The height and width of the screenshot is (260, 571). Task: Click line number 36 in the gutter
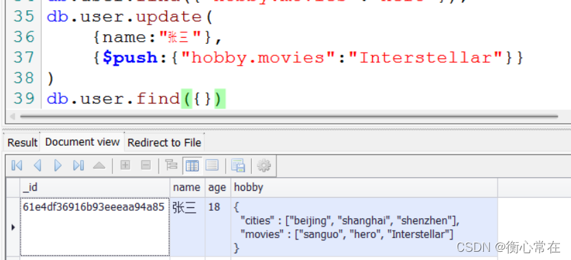tap(23, 37)
